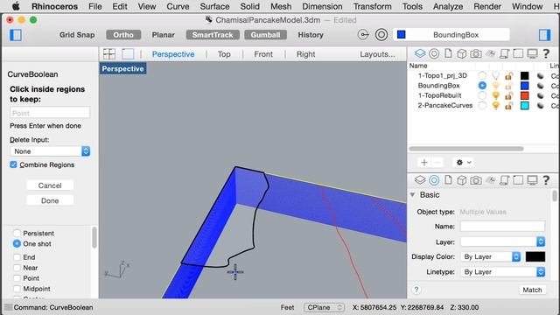
Task: Open the box icon in the lower panel
Action: click(x=461, y=180)
